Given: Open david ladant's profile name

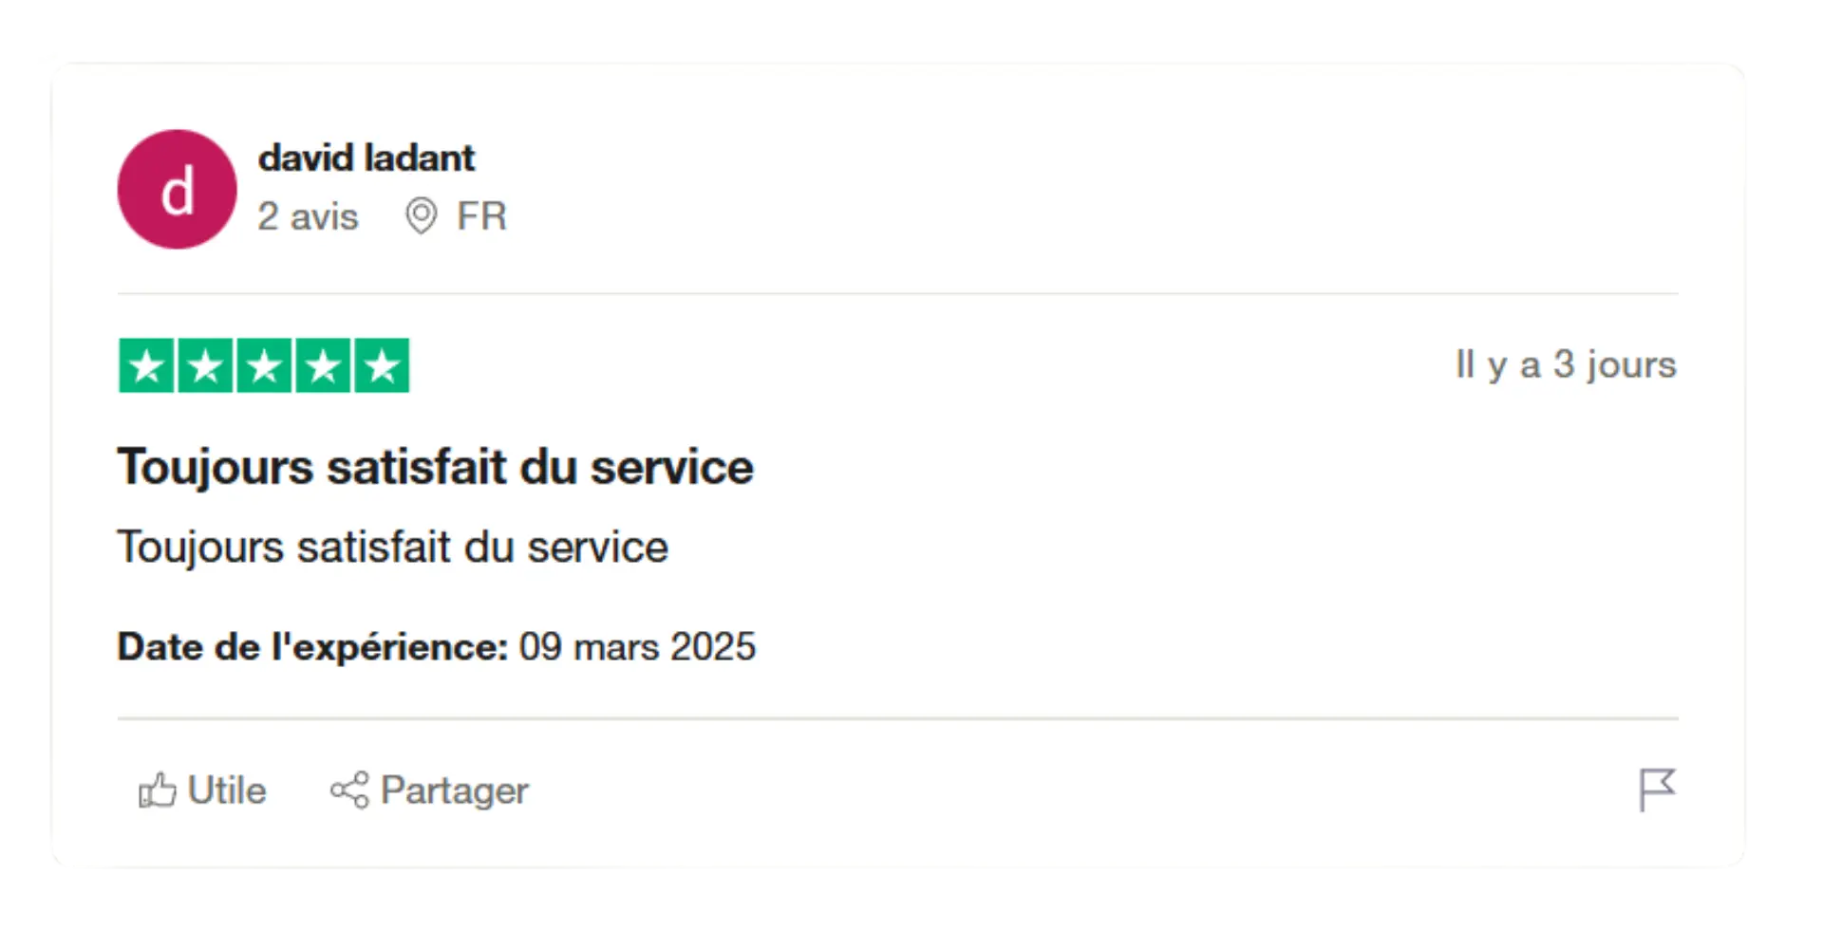Looking at the screenshot, I should pyautogui.click(x=366, y=158).
